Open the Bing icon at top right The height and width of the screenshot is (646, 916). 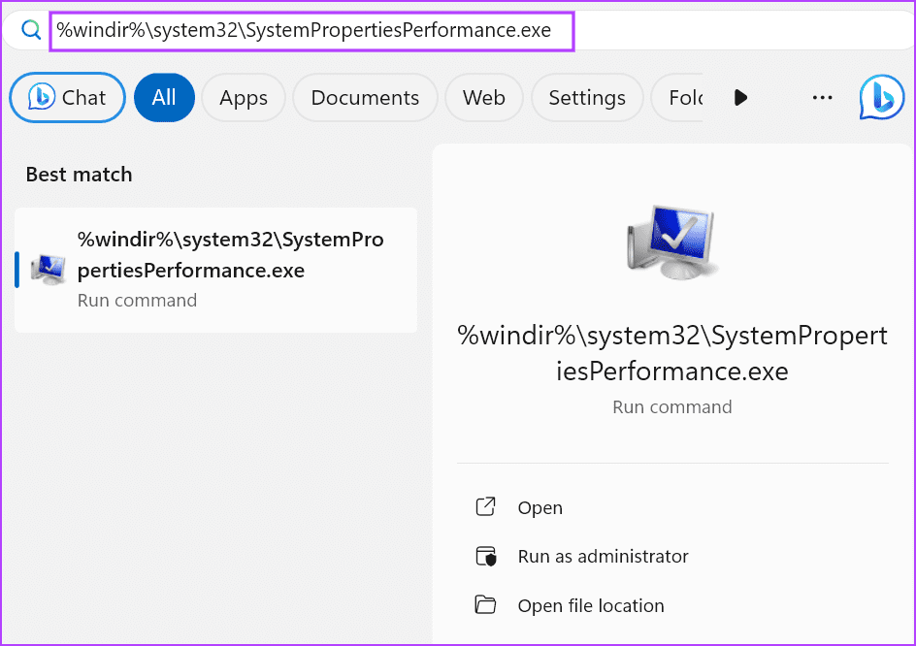881,97
